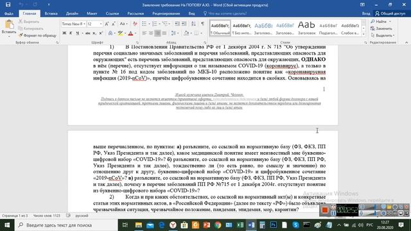Click the active Align Right alignment button
The image size is (411, 231).
coord(157,33)
